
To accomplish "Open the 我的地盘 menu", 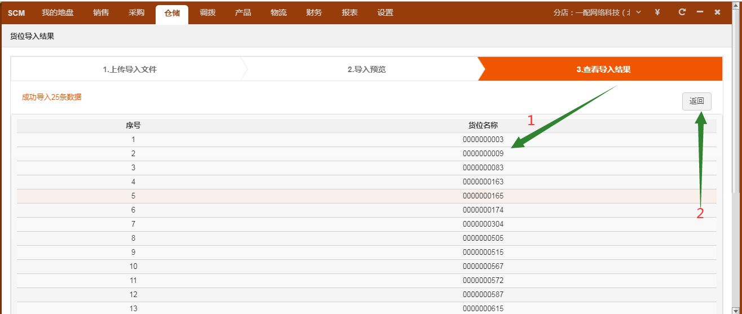I will tap(58, 12).
